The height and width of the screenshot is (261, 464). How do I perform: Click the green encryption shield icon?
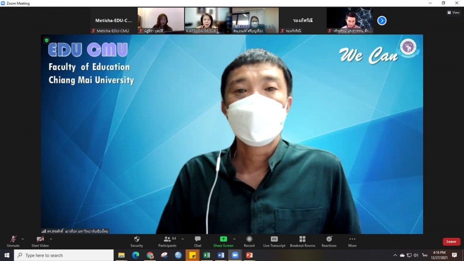(x=47, y=40)
